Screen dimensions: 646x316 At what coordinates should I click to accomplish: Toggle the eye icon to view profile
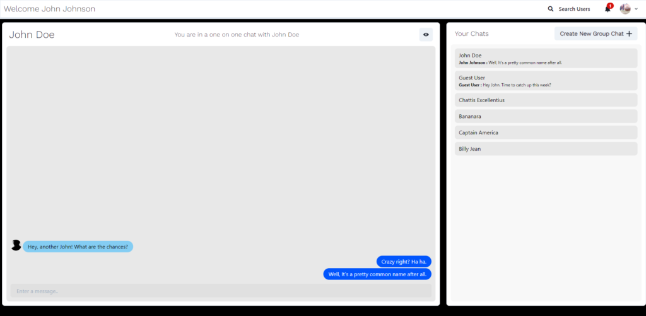[x=426, y=35]
